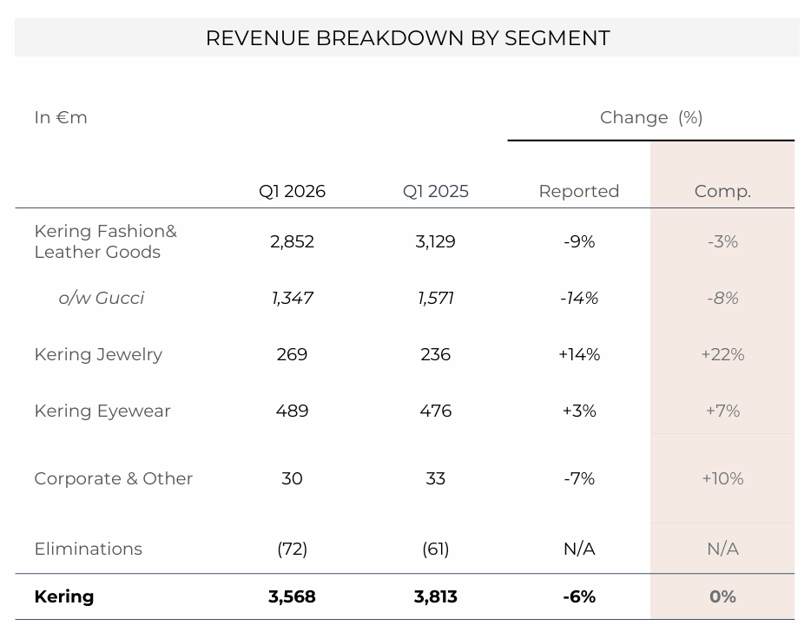Click the value 3,129
Image resolution: width=811 pixels, height=632 pixels.
click(x=436, y=241)
